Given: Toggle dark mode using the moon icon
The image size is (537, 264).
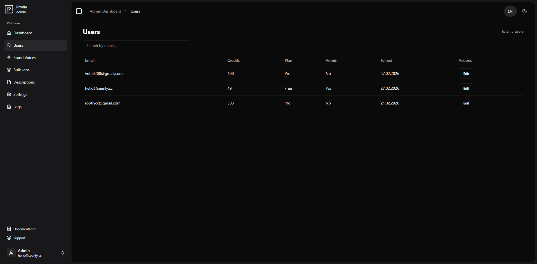Looking at the screenshot, I should click(525, 11).
